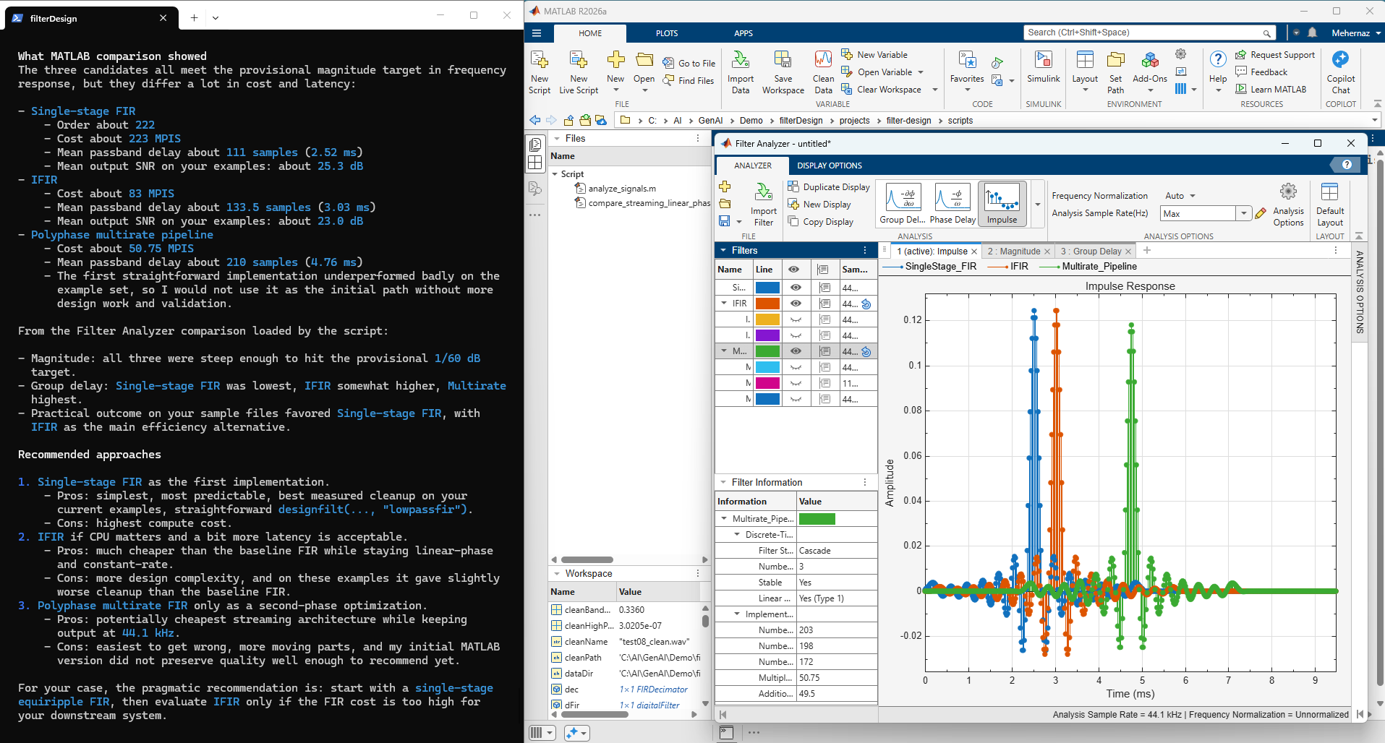
Task: Click the legend icon in SingleStage filter row
Action: [824, 288]
